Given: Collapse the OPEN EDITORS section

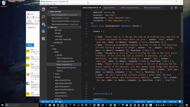Looking at the screenshot, I should (48, 12).
